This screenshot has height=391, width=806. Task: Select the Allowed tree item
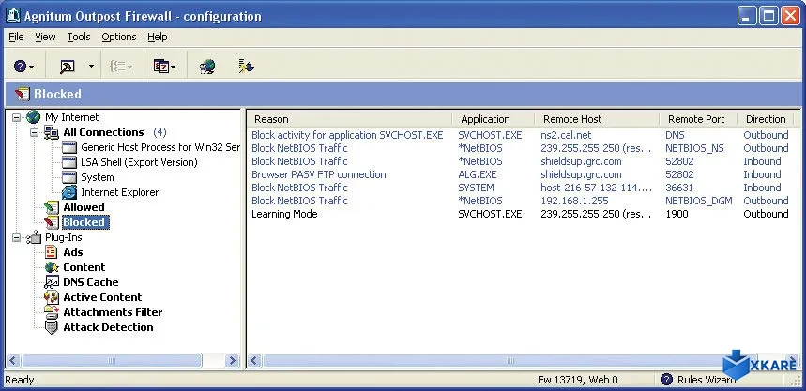coord(84,207)
